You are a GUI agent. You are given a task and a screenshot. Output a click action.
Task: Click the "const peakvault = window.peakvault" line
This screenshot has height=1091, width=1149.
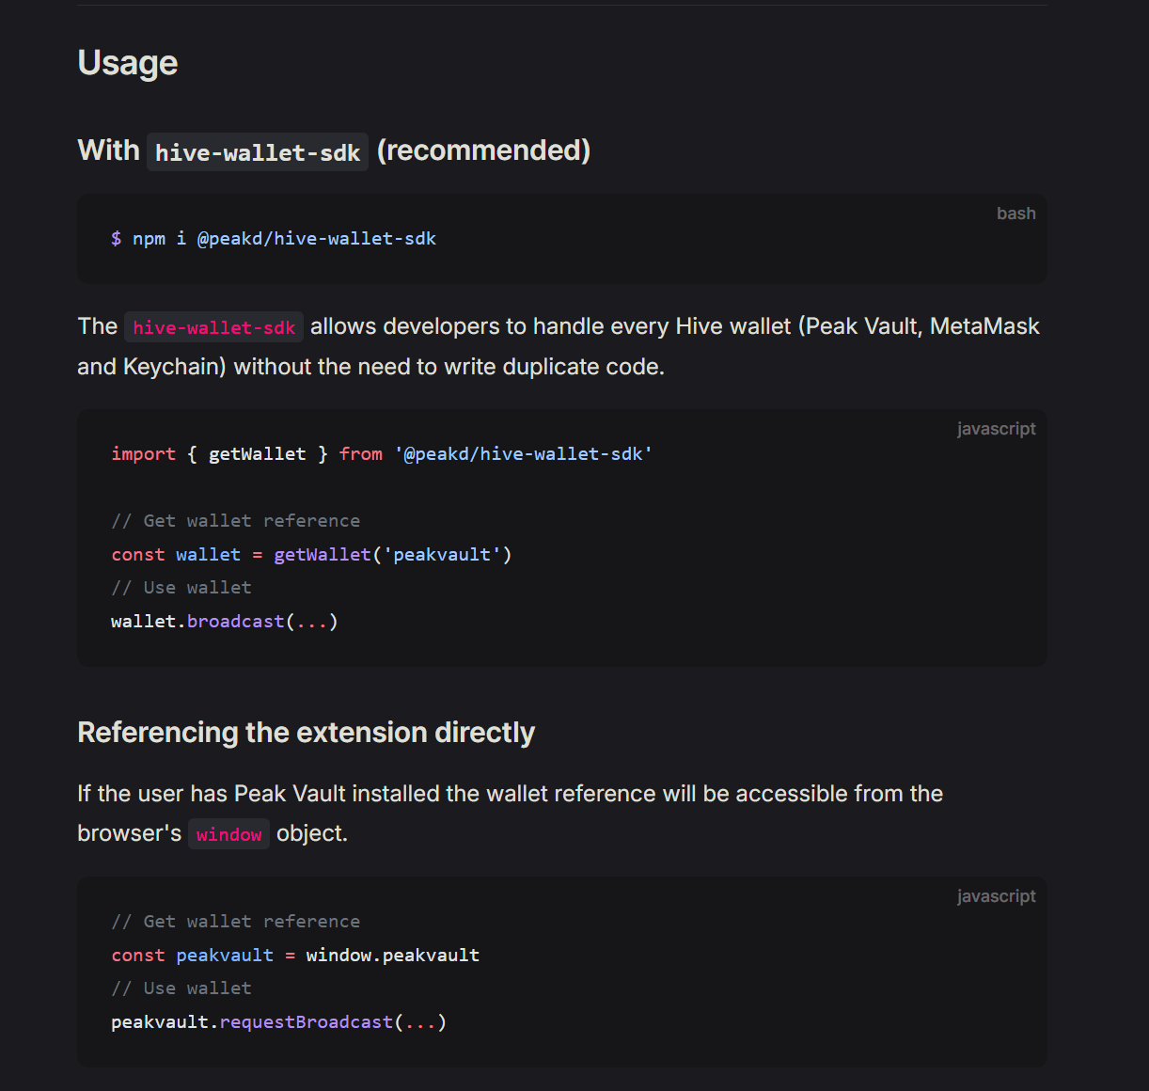click(295, 956)
